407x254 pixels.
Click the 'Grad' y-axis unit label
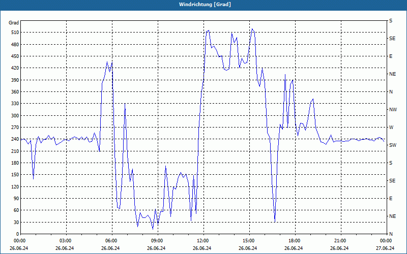14,23
